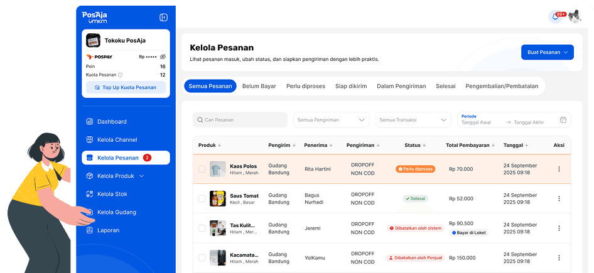Switch to Pengembalian/Pembatalan tab

tap(502, 86)
